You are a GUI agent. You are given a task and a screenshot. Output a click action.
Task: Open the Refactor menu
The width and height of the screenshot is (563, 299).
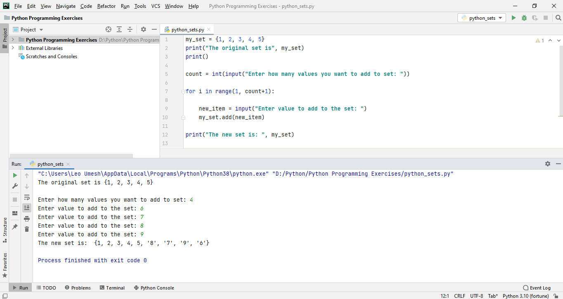[106, 6]
